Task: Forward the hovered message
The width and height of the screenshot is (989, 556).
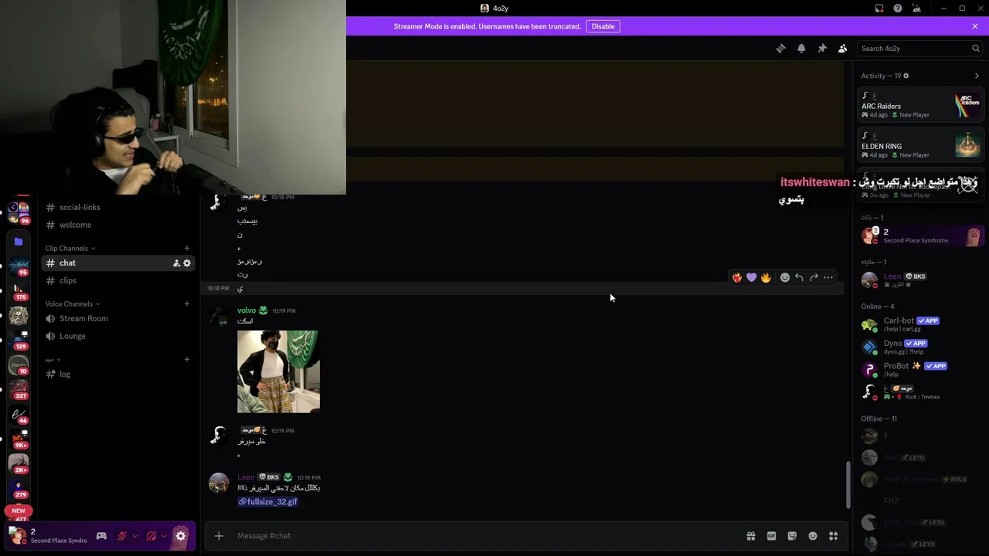Action: 814,277
